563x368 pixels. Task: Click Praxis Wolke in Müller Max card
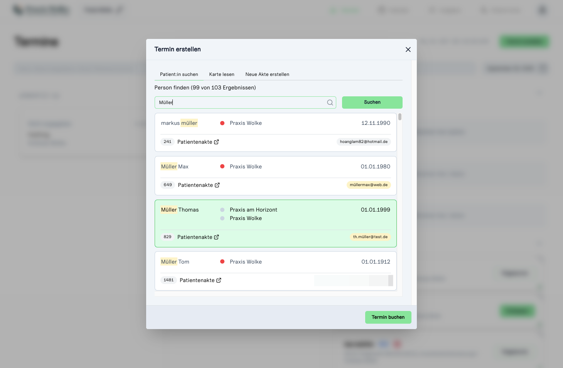(246, 166)
